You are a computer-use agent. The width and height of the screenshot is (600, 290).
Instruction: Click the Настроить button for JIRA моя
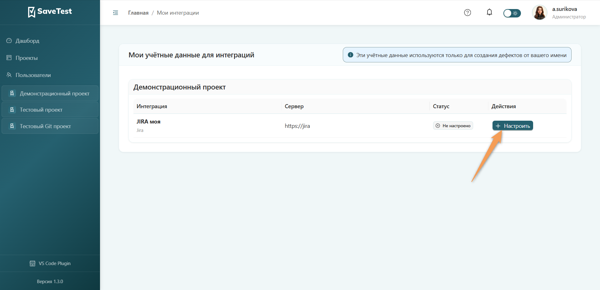(x=513, y=126)
